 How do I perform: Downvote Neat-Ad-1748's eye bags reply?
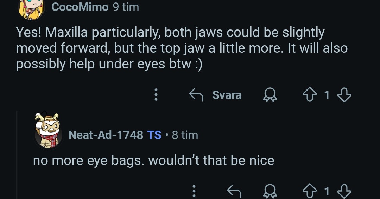(x=344, y=191)
